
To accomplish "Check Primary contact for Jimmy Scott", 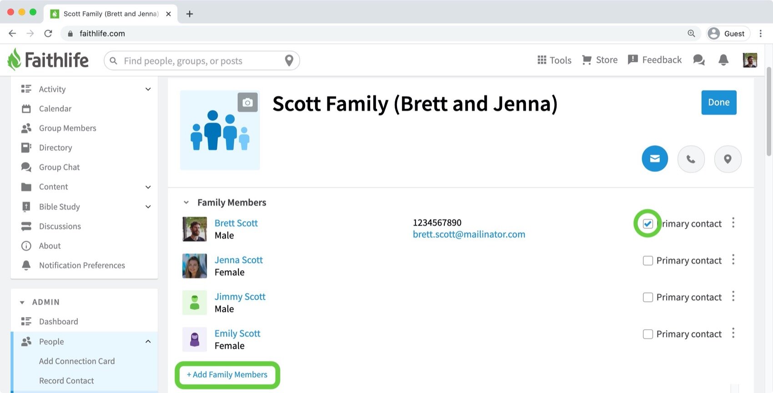I will (648, 297).
